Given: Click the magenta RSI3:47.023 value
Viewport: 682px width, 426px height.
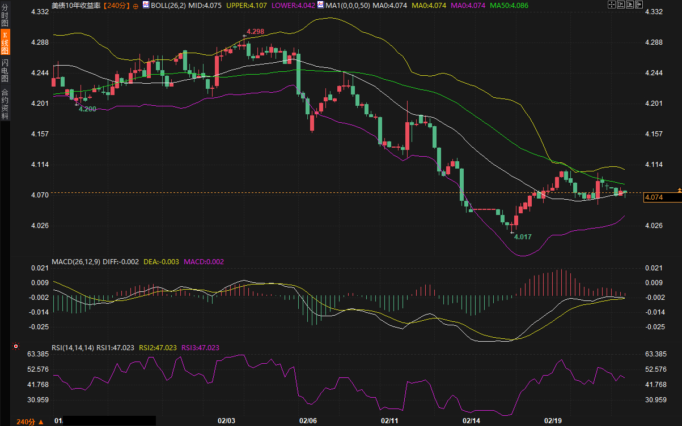Looking at the screenshot, I should point(200,348).
